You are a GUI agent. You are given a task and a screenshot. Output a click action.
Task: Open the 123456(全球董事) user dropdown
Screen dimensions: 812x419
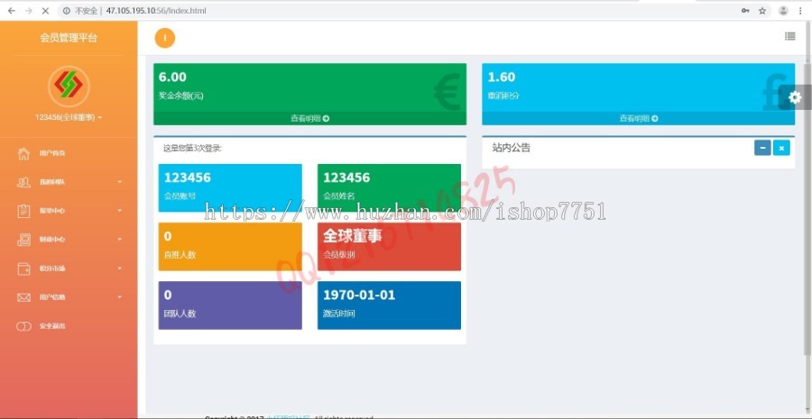(69, 117)
